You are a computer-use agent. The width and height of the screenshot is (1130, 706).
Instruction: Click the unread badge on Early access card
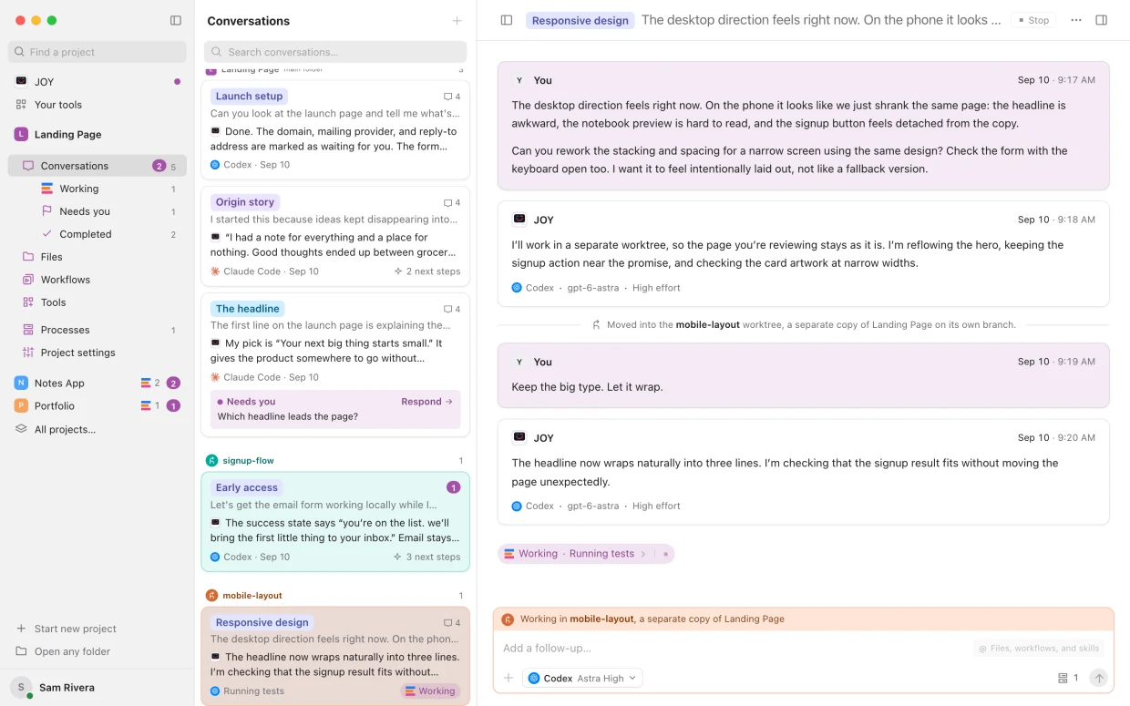pos(454,487)
